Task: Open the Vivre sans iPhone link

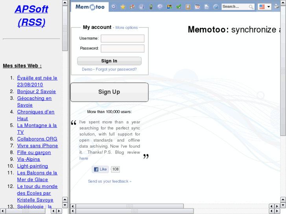Action: [38, 146]
